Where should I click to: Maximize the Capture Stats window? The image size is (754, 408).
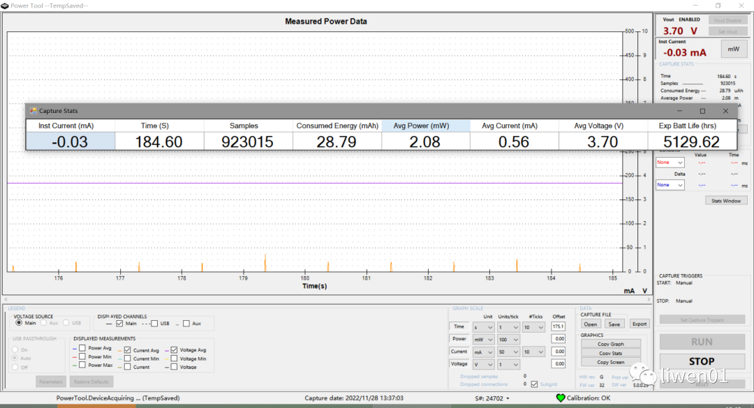click(702, 111)
